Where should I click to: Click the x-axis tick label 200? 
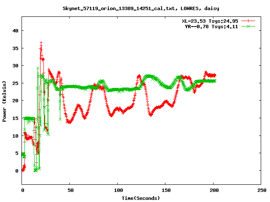coord(214,190)
